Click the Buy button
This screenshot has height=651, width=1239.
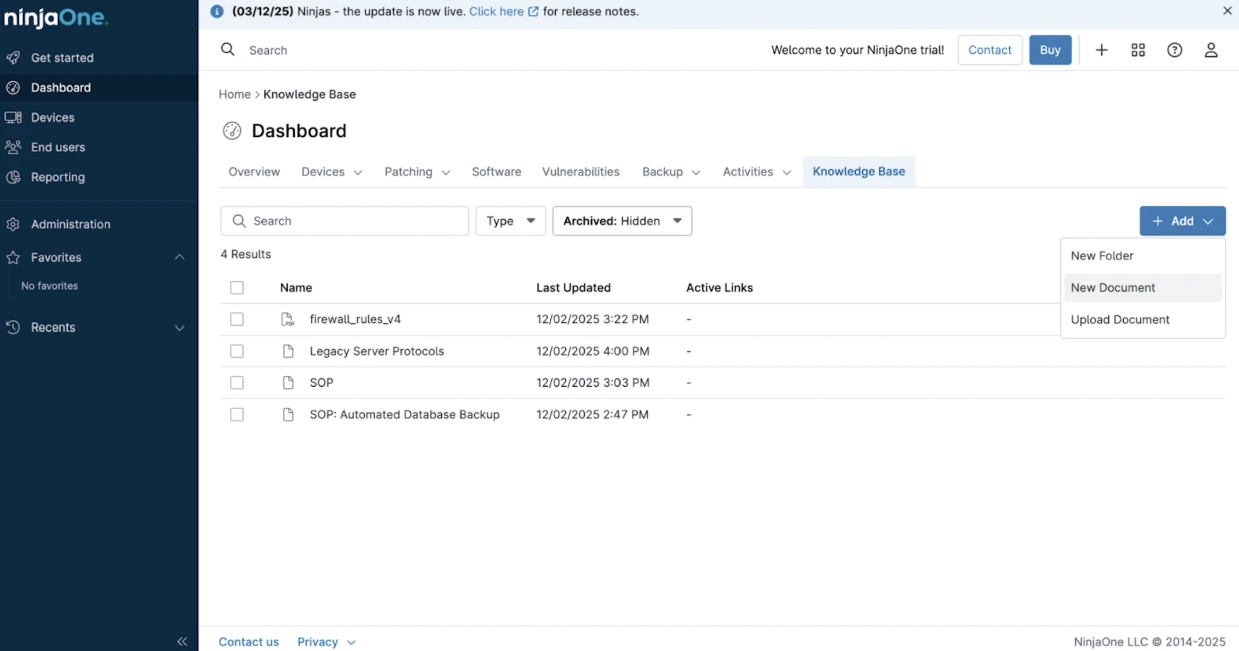1050,50
